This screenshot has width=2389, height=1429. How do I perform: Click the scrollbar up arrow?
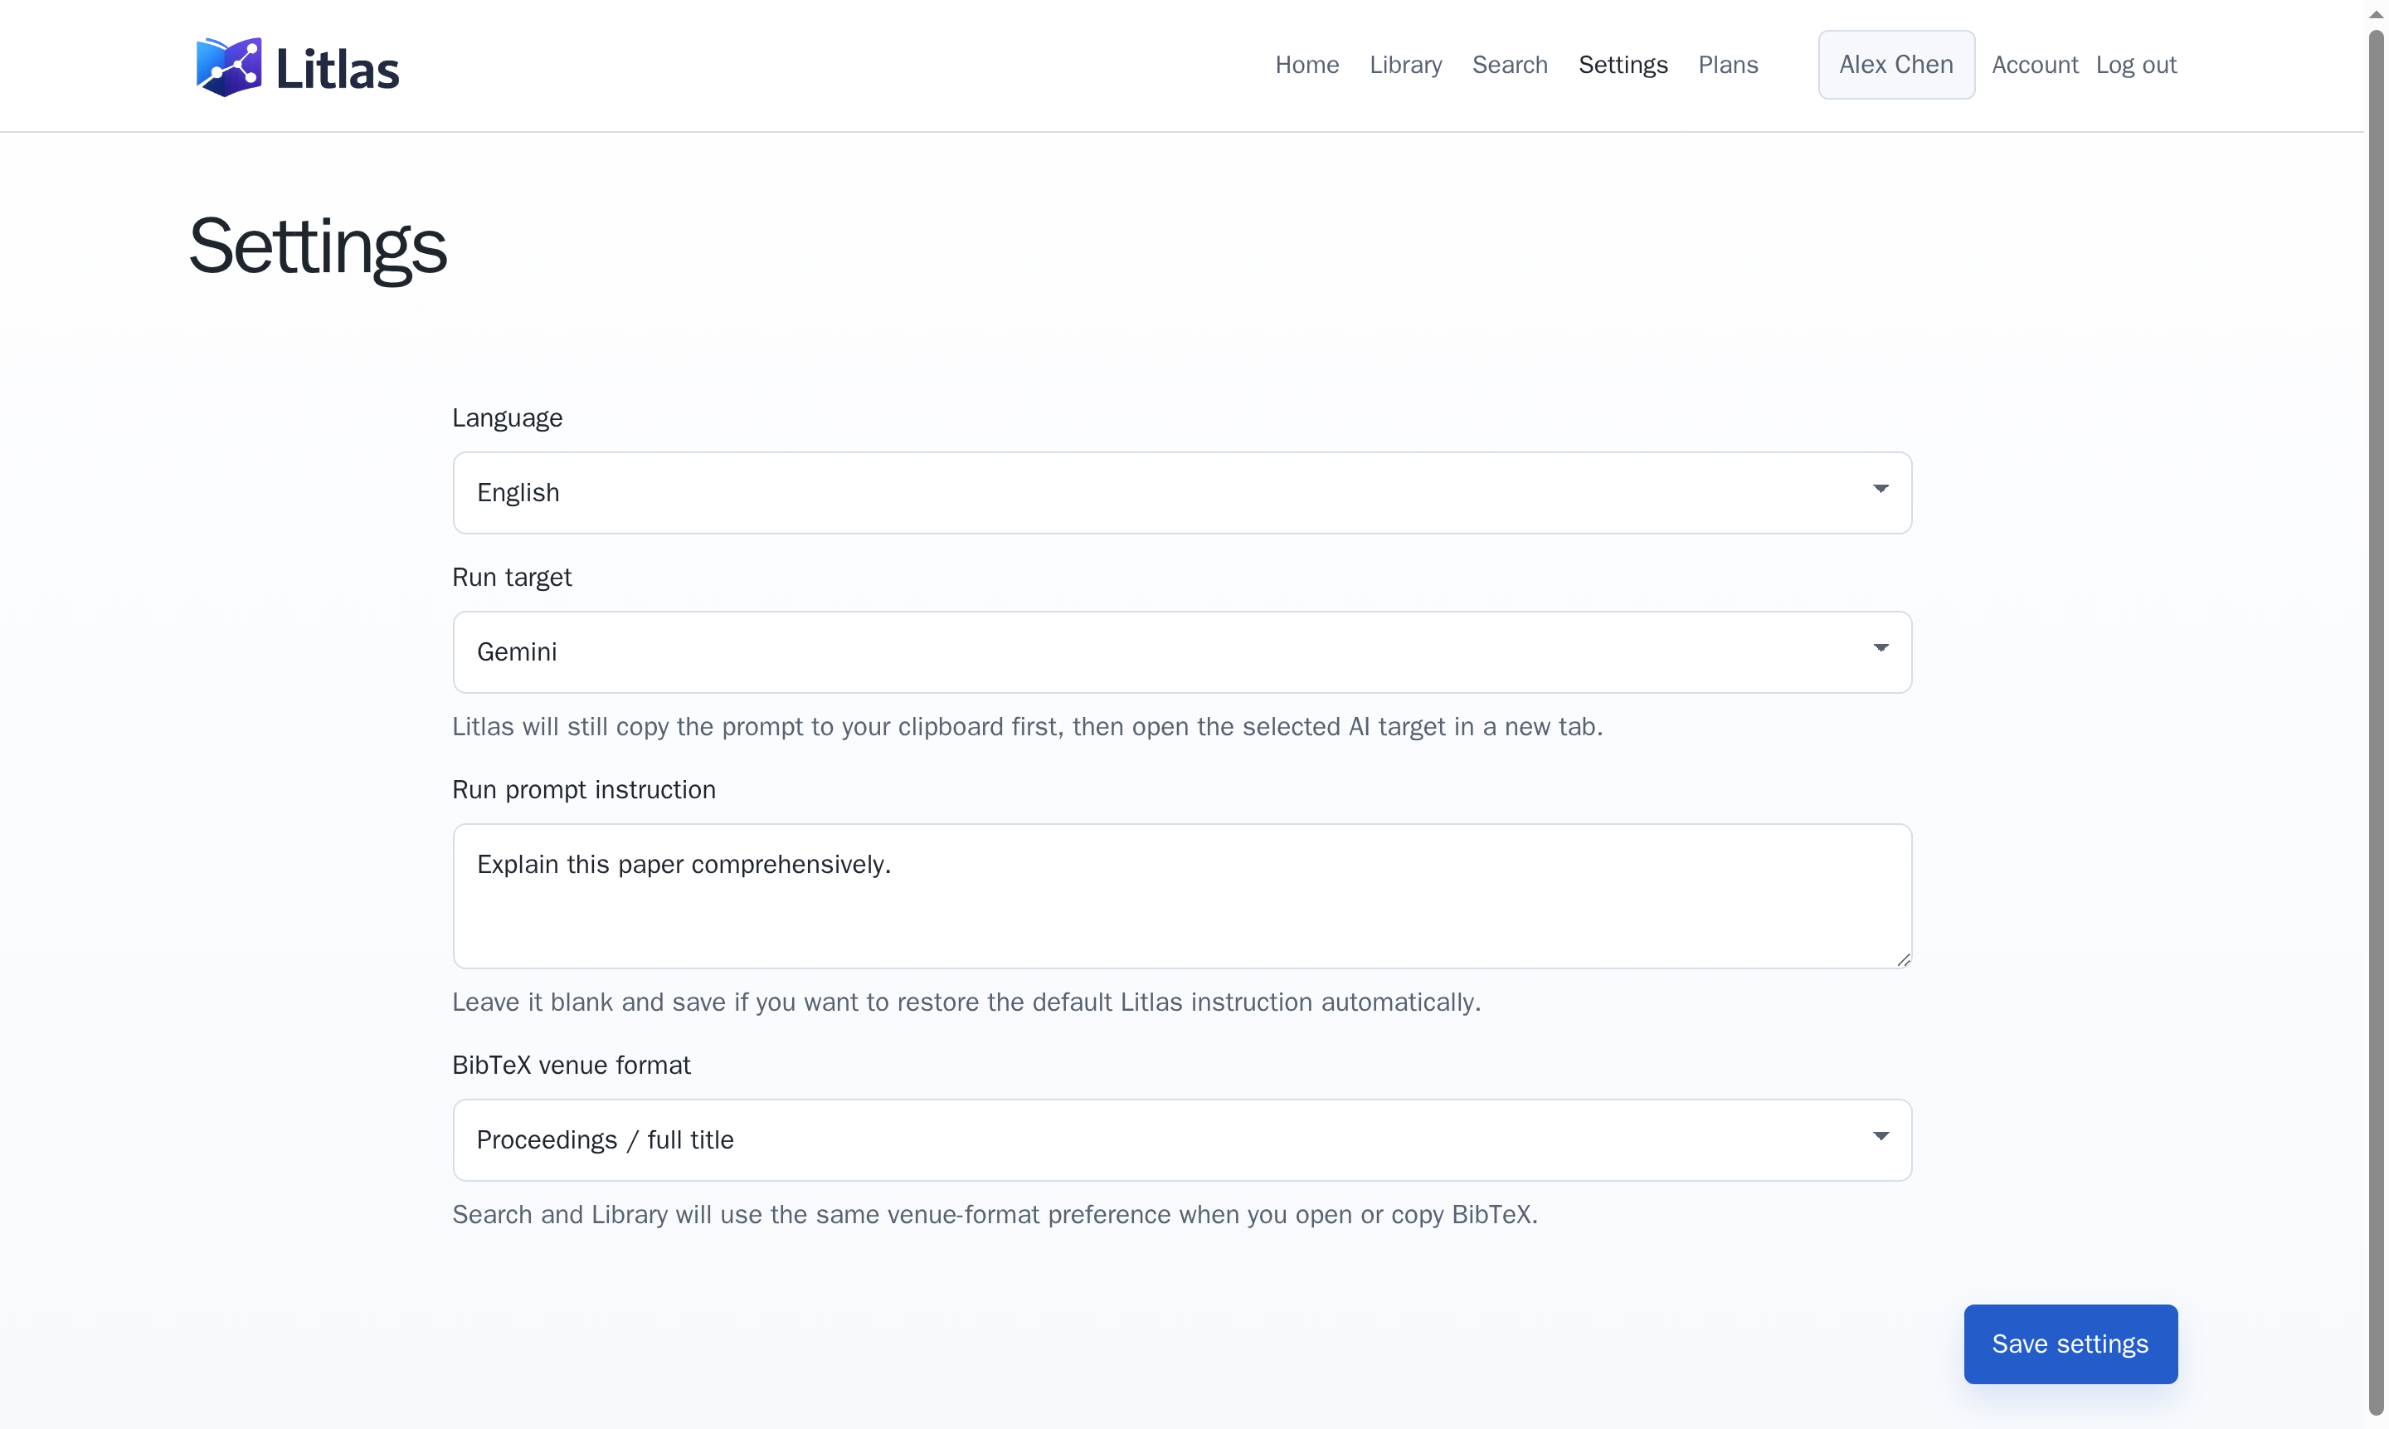click(x=2376, y=13)
